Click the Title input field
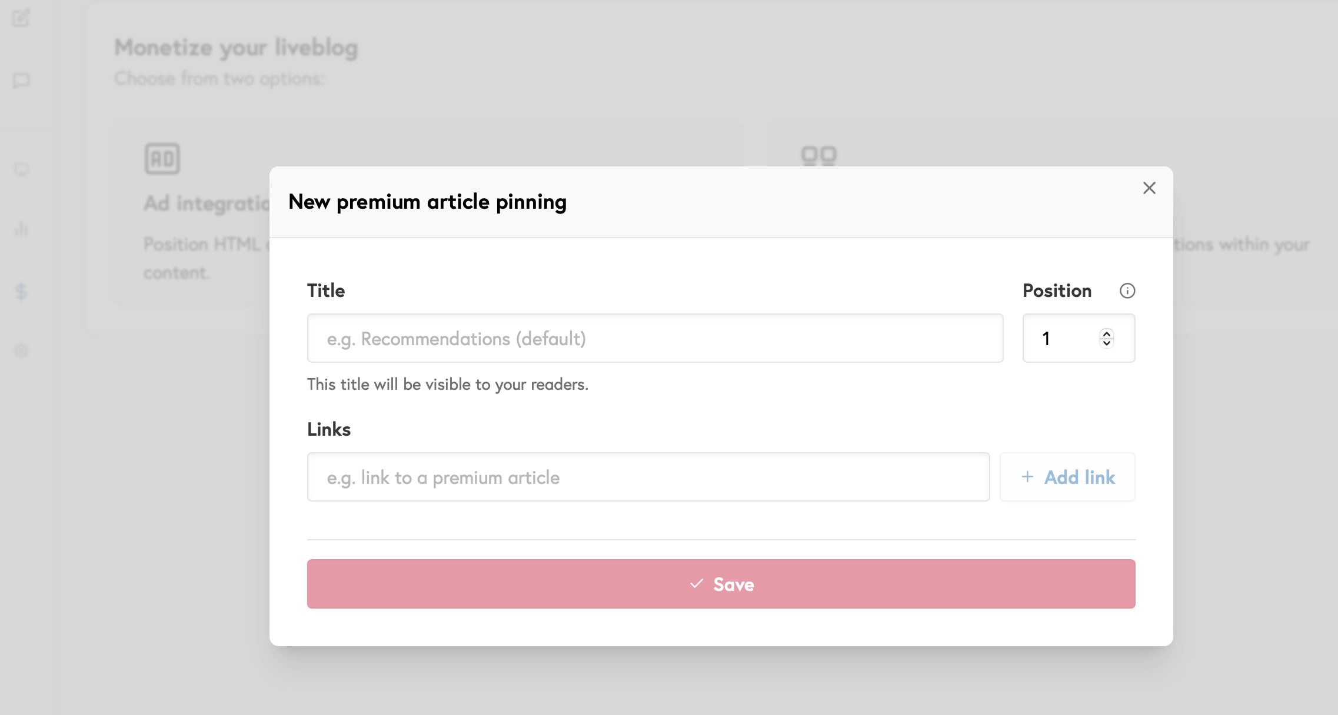This screenshot has width=1338, height=715. coord(654,338)
